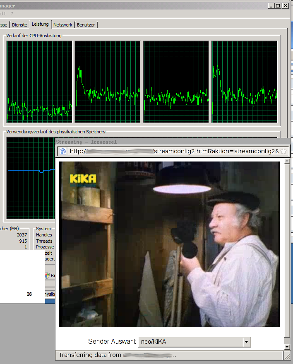Minimize the Task Manager window
The width and height of the screenshot is (293, 364).
(271, 6)
